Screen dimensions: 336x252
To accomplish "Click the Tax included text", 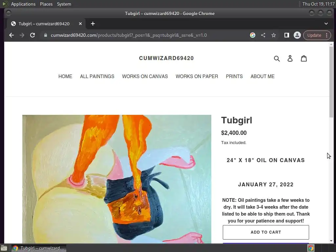I will (234, 143).
